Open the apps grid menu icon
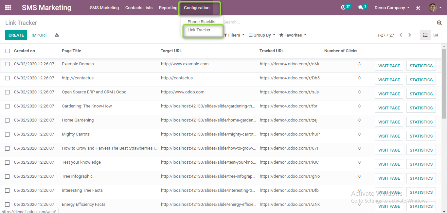The width and height of the screenshot is (447, 213). pyautogui.click(x=8, y=8)
